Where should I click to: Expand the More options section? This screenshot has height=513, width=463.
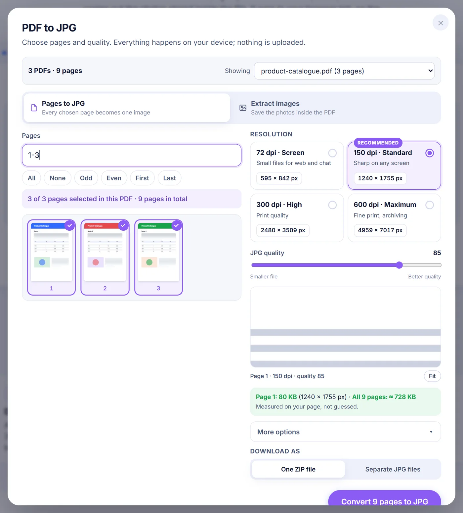point(345,432)
